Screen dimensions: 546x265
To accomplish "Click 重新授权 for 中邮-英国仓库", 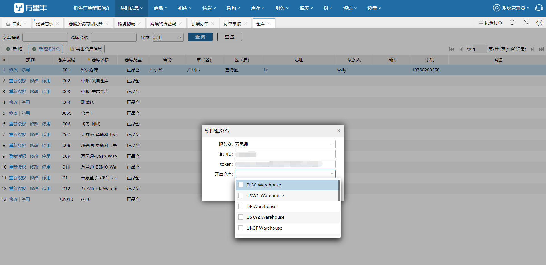I will [18, 81].
